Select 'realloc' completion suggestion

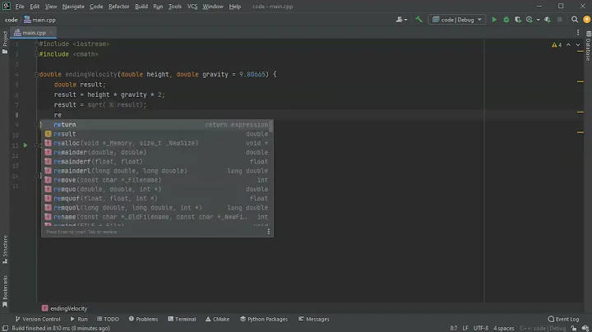coord(157,143)
